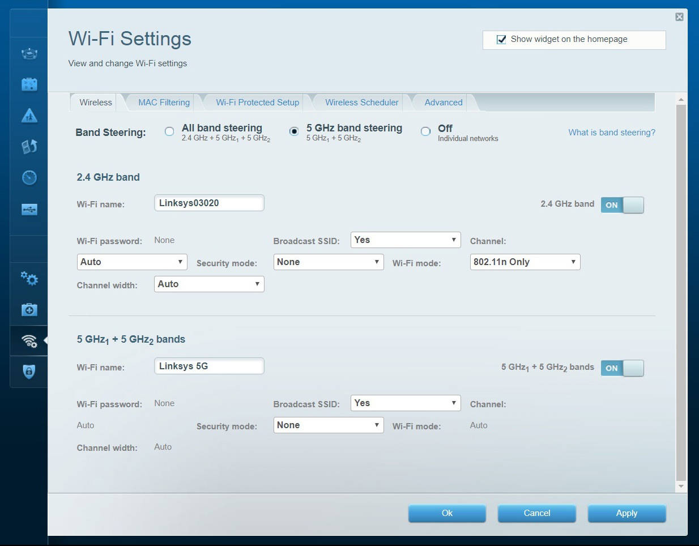Open the Network Map router icon in sidebar
Viewport: 699px width, 546px height.
(x=29, y=54)
